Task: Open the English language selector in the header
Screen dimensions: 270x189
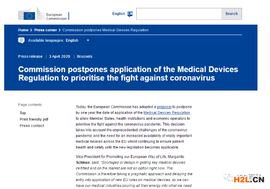Action: coord(119,14)
